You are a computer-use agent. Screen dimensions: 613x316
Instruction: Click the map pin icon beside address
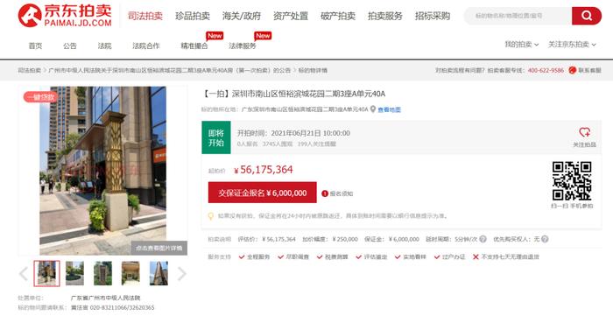[373, 109]
